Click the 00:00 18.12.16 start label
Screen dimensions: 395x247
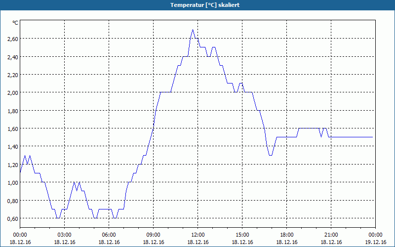[x=20, y=239]
